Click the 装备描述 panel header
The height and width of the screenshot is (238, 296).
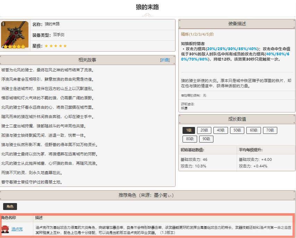coord(237,24)
